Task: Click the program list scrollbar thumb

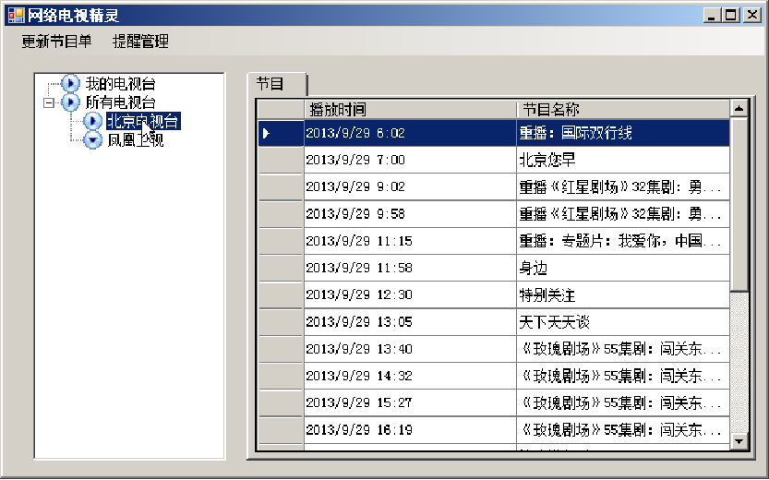Action: pos(739,203)
